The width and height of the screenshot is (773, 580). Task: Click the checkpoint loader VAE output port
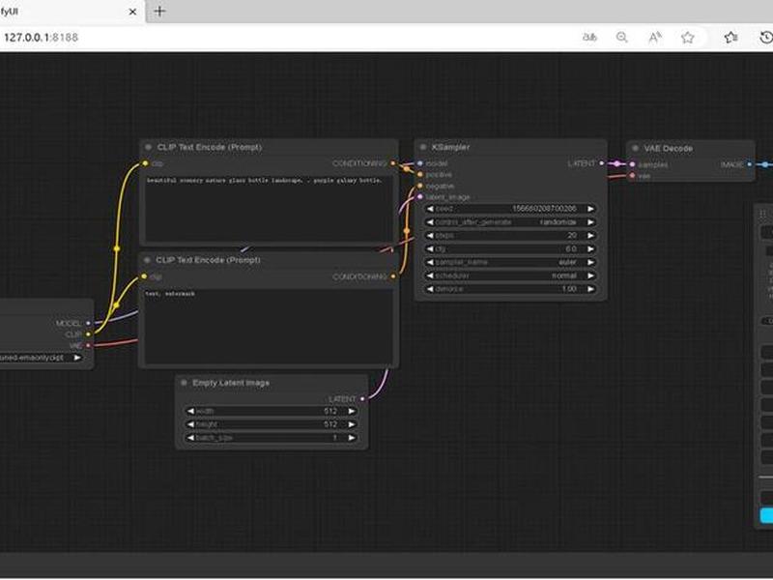(x=88, y=345)
